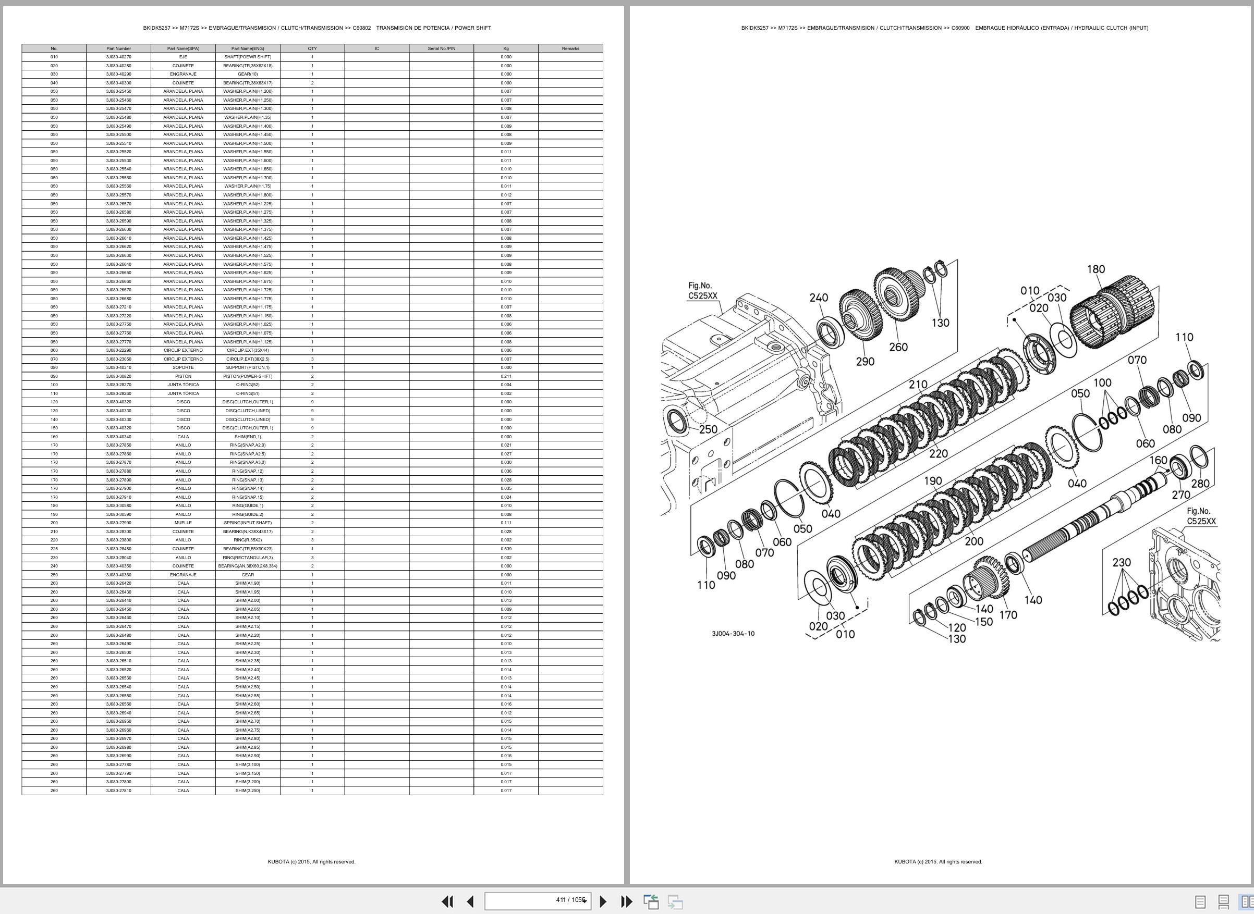
Task: Select SHIM(A1.90) part name
Action: [x=248, y=583]
